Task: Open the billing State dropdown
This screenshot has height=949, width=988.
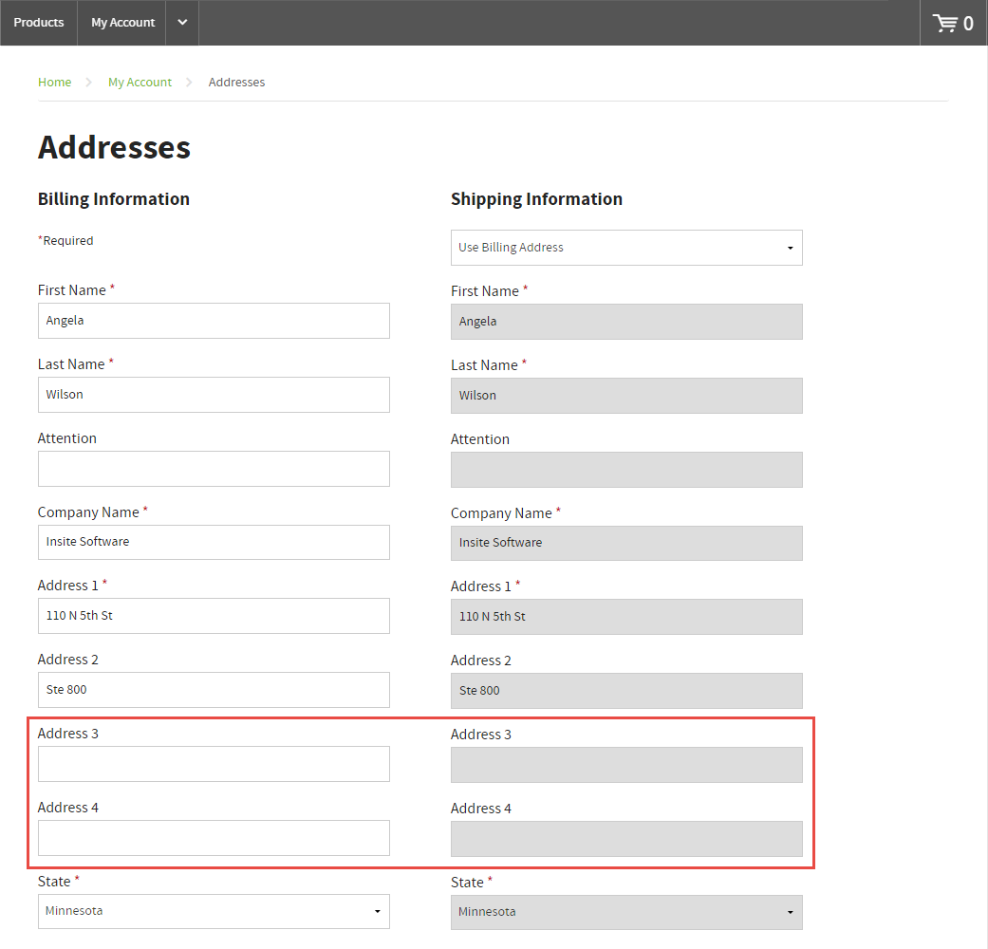Action: click(x=214, y=911)
